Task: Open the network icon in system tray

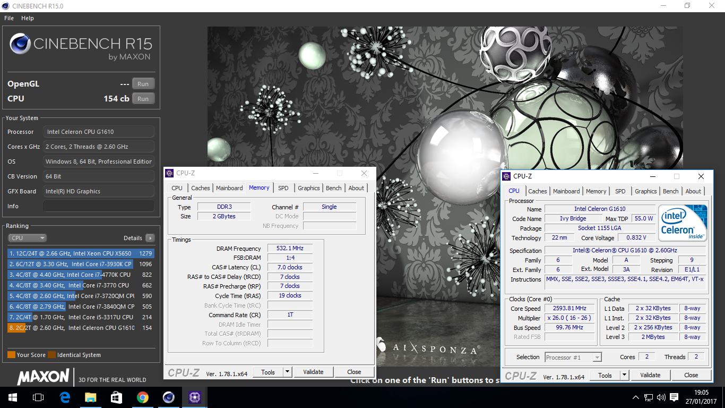Action: click(x=648, y=397)
